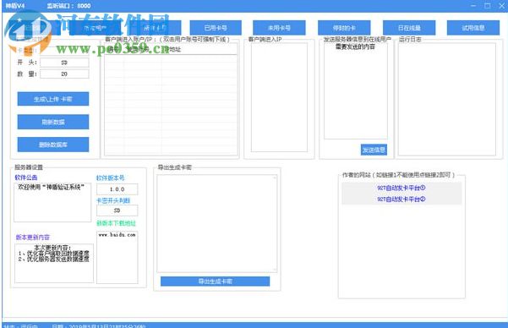Click the 日在线量 daily online button
Viewport: 508px width, 328px height.
pyautogui.click(x=409, y=28)
